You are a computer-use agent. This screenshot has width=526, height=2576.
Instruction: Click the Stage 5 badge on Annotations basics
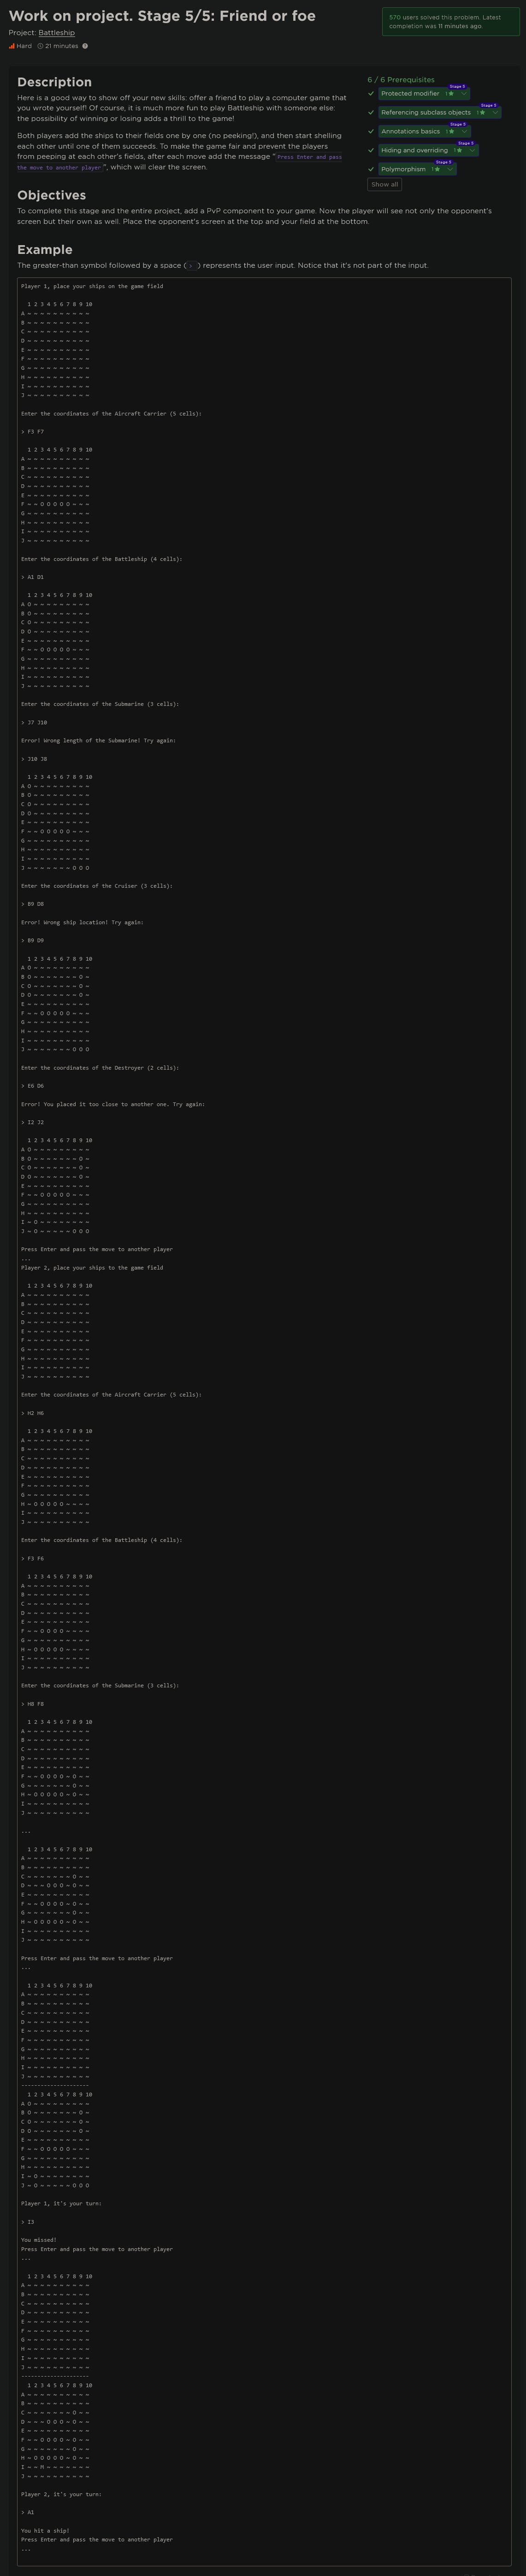tap(457, 124)
